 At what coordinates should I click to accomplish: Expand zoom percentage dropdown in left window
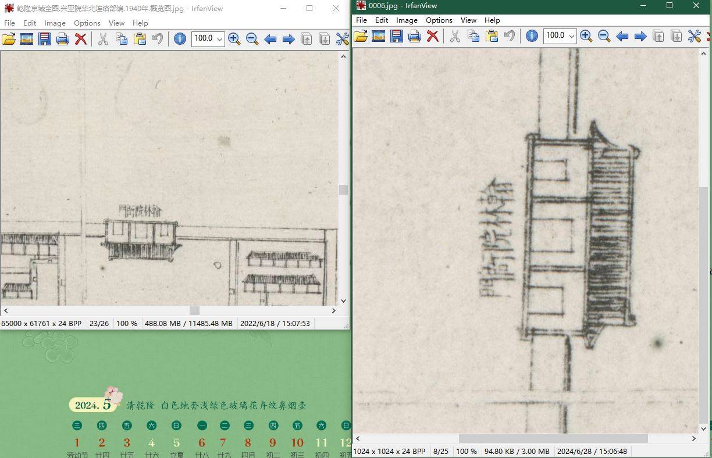(x=219, y=39)
